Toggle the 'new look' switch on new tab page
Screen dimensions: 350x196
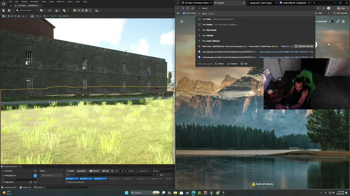pos(331,22)
